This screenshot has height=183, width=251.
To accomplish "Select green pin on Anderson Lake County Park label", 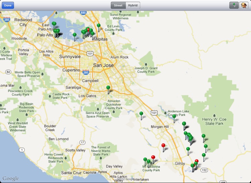I will point(174,116).
